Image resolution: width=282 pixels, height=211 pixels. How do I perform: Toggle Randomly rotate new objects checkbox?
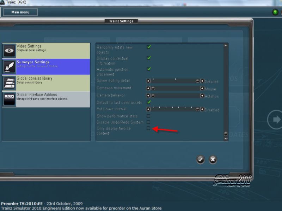tap(148, 47)
